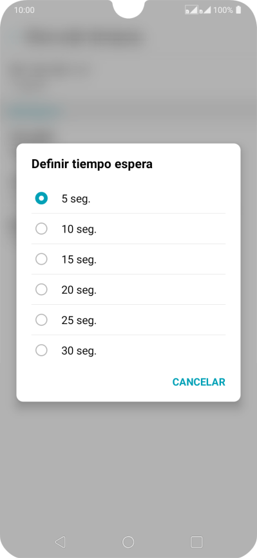Select the 15 seg. radio button
Screen dimensions: 257x558
41,259
